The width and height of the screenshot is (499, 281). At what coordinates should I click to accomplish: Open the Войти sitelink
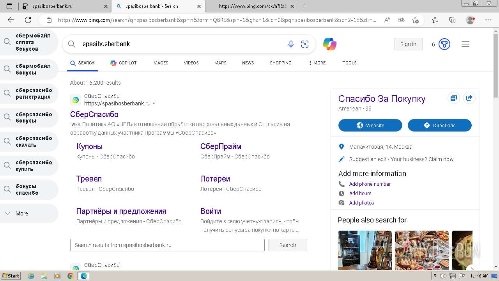(x=211, y=211)
